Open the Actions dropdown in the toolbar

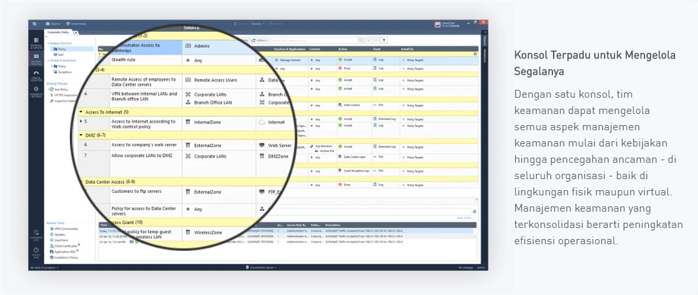tap(259, 40)
